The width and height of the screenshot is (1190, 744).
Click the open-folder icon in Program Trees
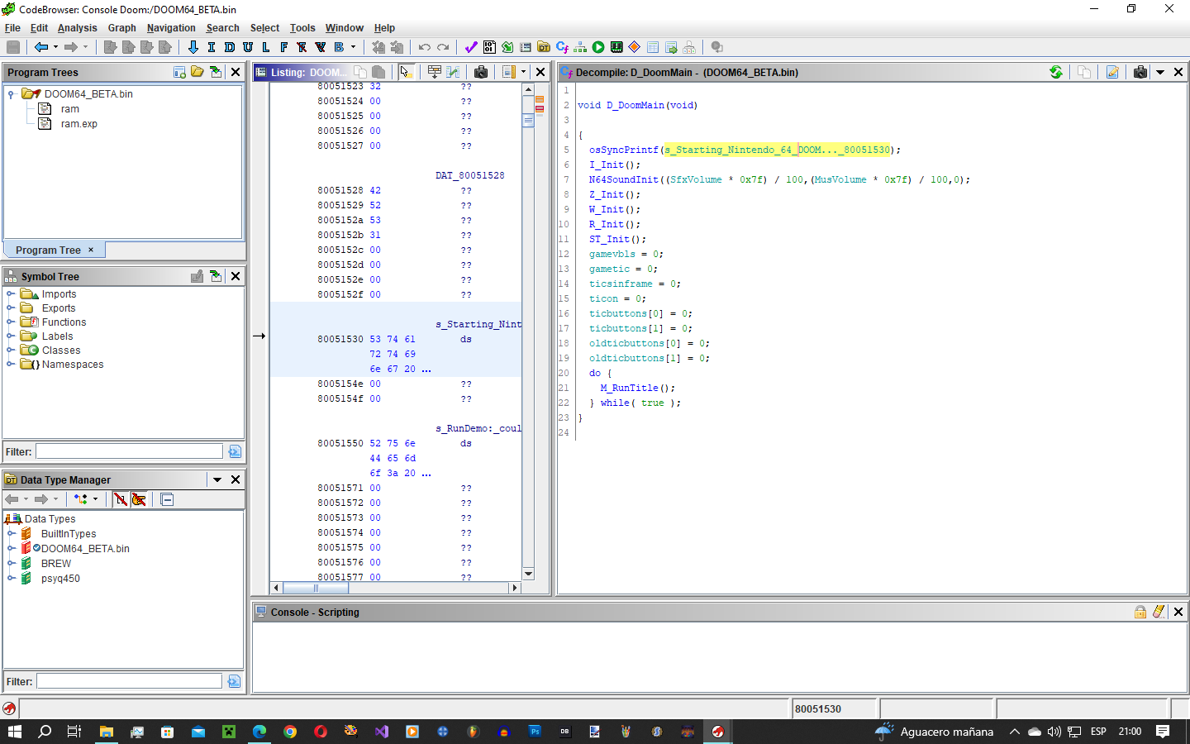(x=198, y=72)
